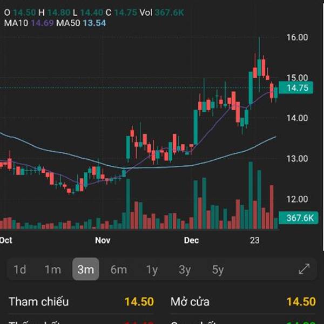Click the 14.00 price axis label
The image size is (324, 324).
click(x=297, y=118)
